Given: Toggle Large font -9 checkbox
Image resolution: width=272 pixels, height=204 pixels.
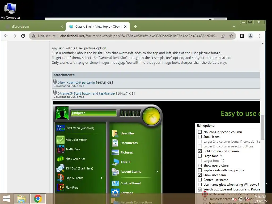Looking at the screenshot, I should pyautogui.click(x=200, y=156).
